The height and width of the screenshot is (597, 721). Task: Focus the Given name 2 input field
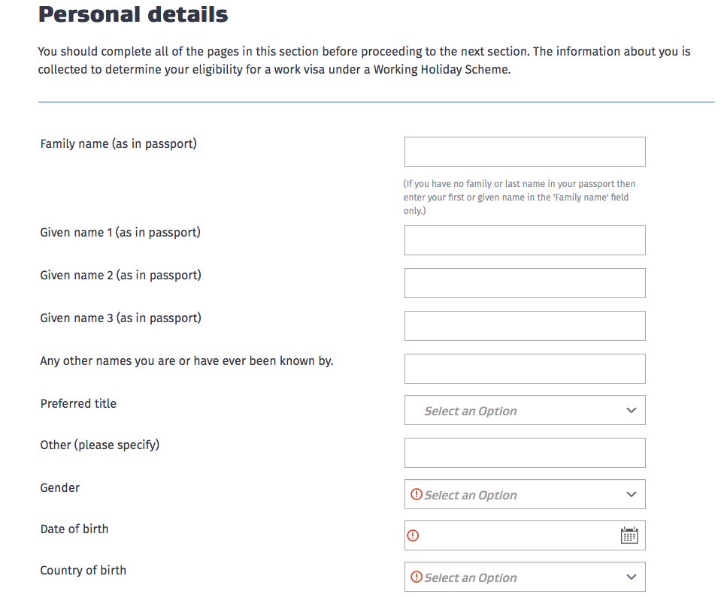525,283
